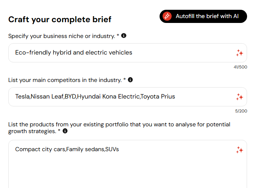Image resolution: width=255 pixels, height=188 pixels.
Task: Click the 'Specify your business niche or industry' label
Action: pyautogui.click(x=61, y=36)
